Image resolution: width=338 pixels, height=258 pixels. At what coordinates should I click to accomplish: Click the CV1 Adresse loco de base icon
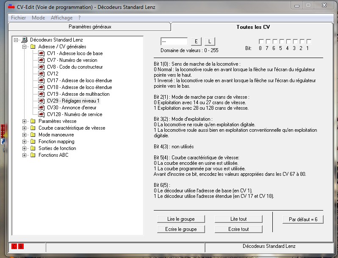pyautogui.click(x=41, y=53)
